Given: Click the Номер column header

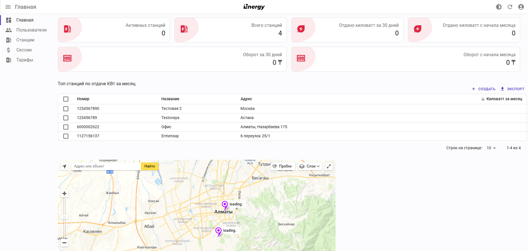Looking at the screenshot, I should pyautogui.click(x=83, y=99).
